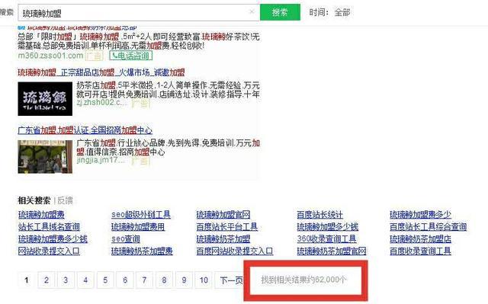
Task: Open related search 琉璃鲸奶茶加盟费
Action: pos(142,251)
